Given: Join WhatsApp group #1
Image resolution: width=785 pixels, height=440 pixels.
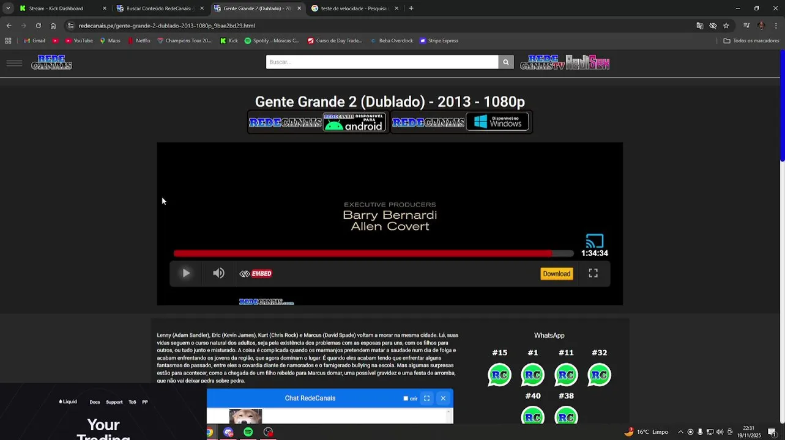Looking at the screenshot, I should (x=533, y=375).
